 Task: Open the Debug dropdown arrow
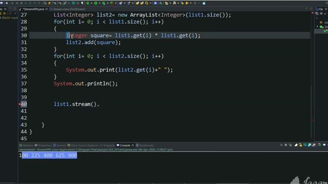coord(92,3)
